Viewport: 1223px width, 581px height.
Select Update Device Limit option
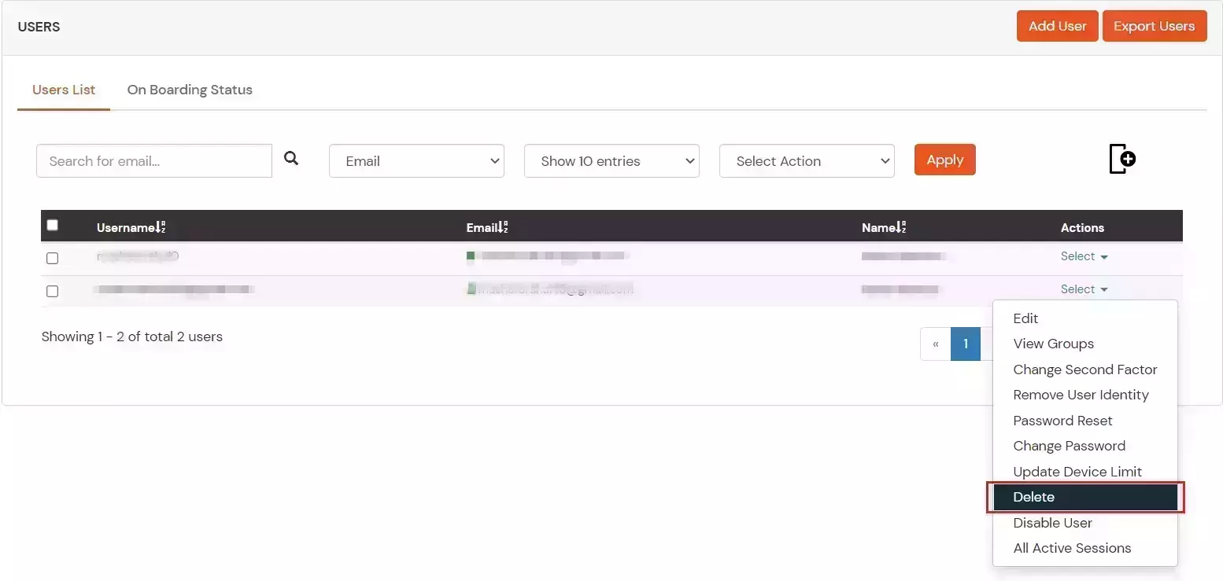click(x=1085, y=472)
